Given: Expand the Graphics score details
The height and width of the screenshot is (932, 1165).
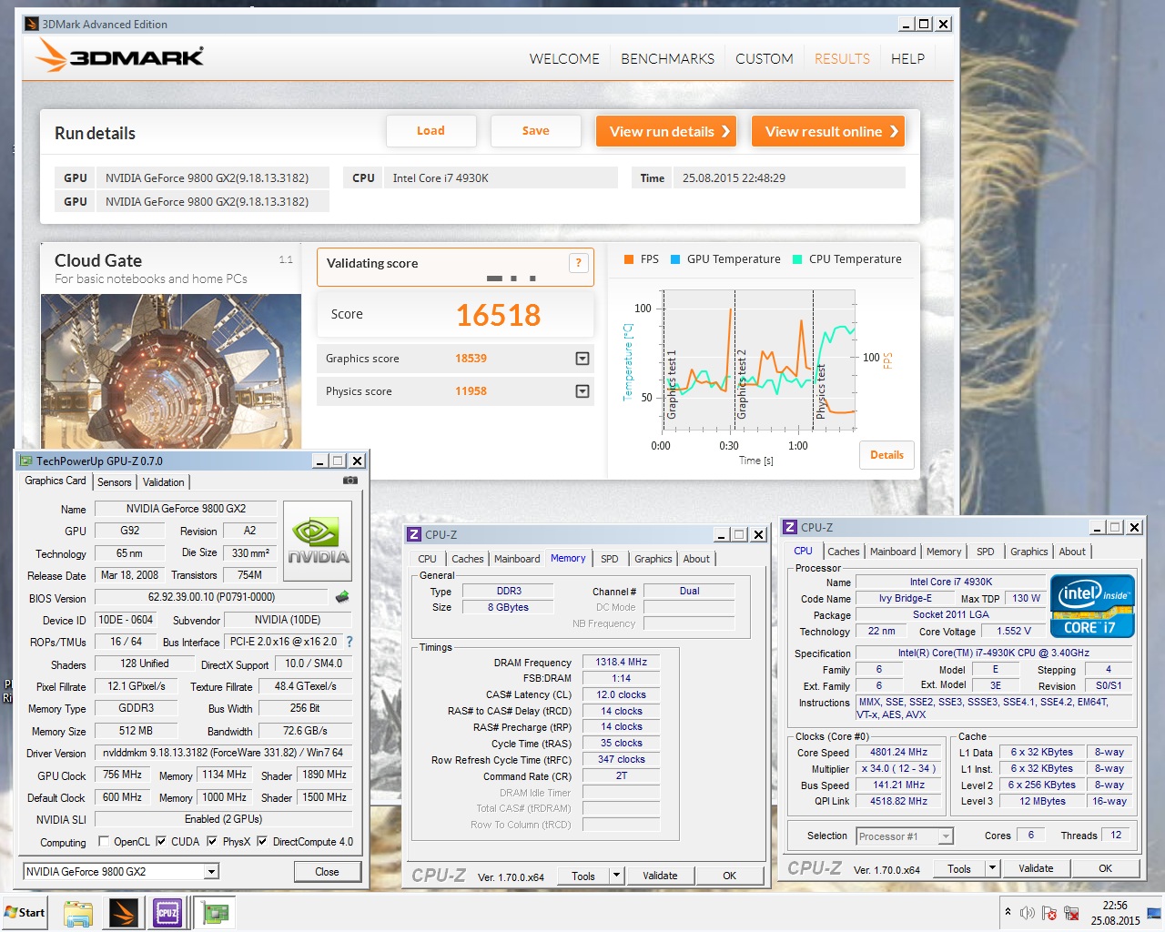Looking at the screenshot, I should (582, 359).
